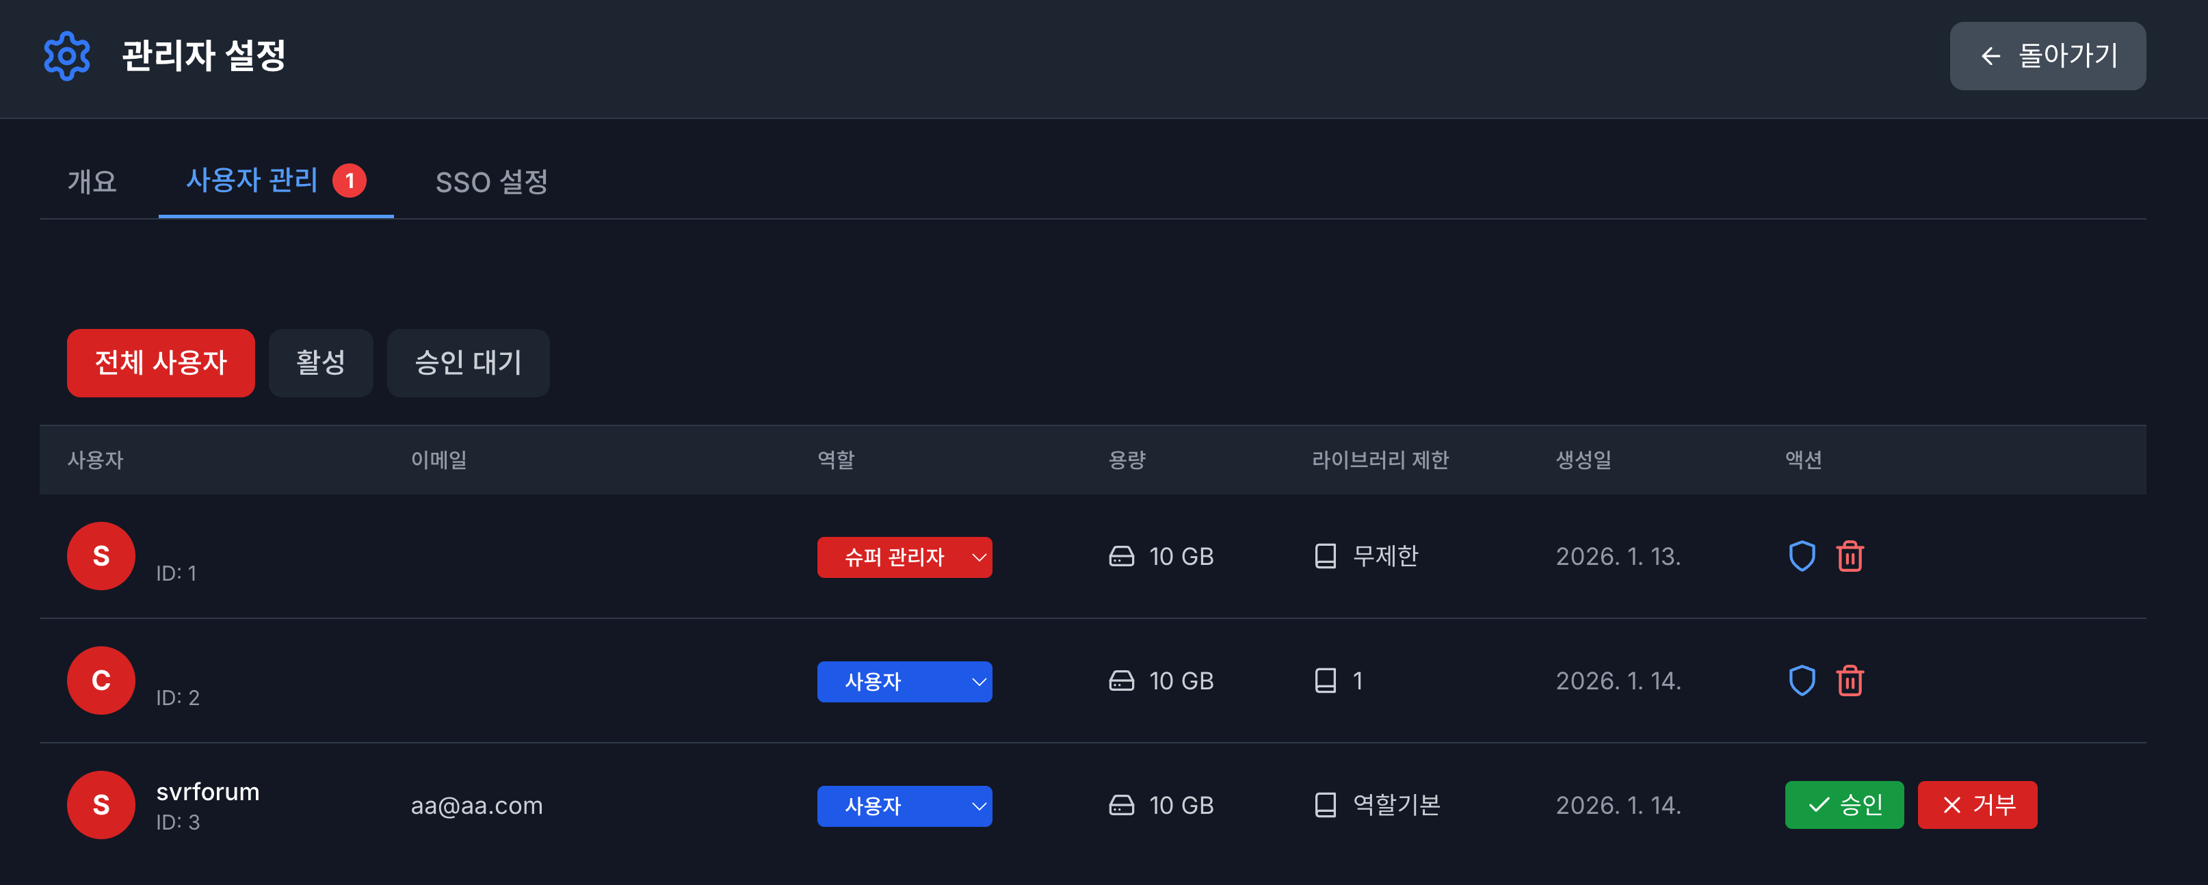
Task: Open the SSO 설정 tab
Action: [x=491, y=182]
